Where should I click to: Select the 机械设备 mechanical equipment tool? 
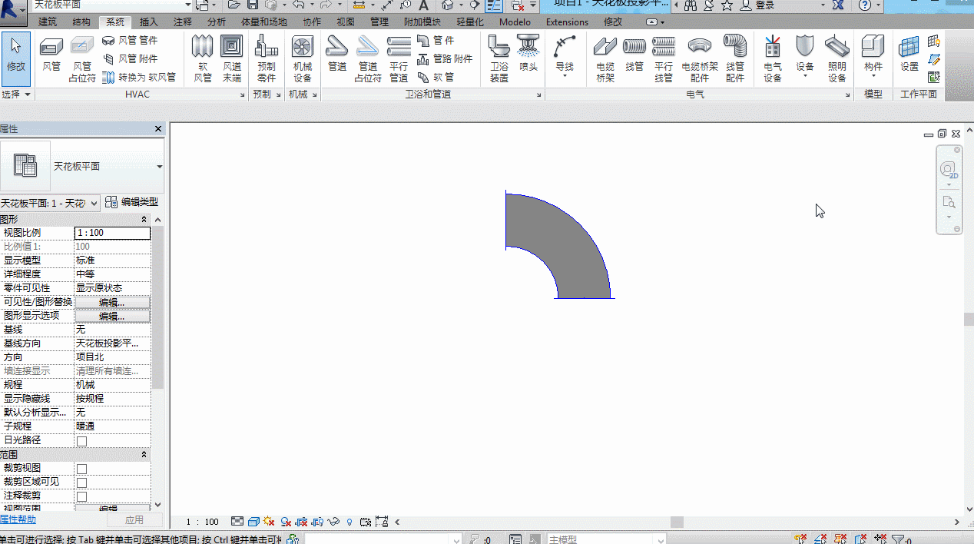click(303, 59)
